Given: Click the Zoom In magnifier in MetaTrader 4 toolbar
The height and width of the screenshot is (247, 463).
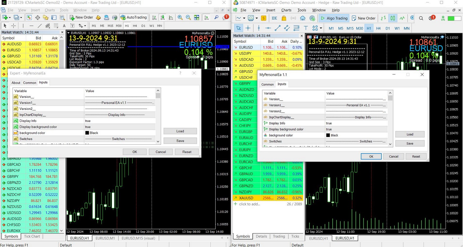Looking at the screenshot, I should (x=180, y=17).
